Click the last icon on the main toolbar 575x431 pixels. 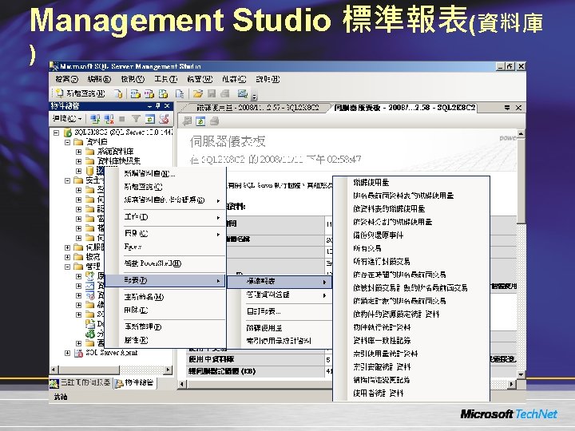243,94
